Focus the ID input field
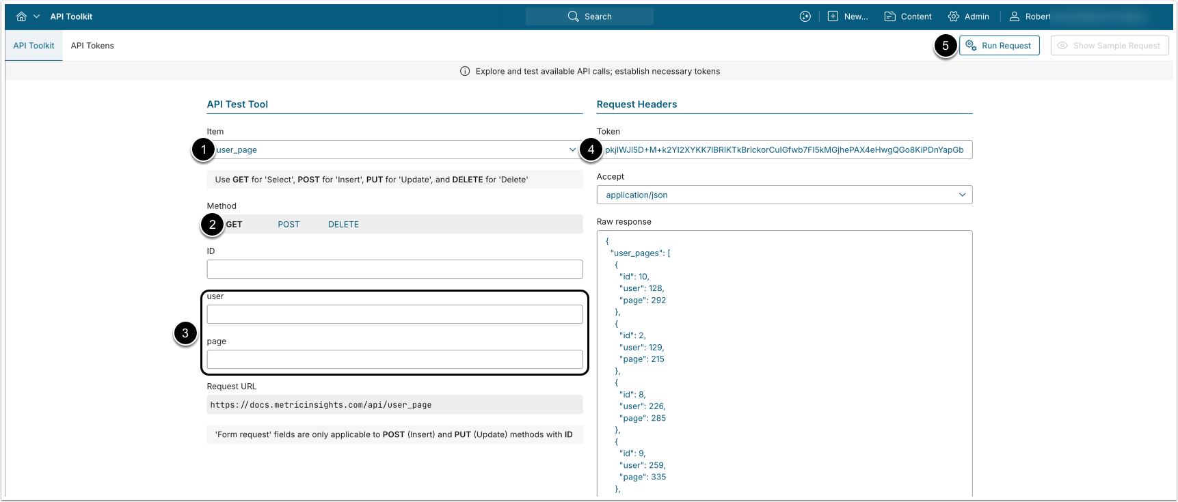 click(394, 269)
